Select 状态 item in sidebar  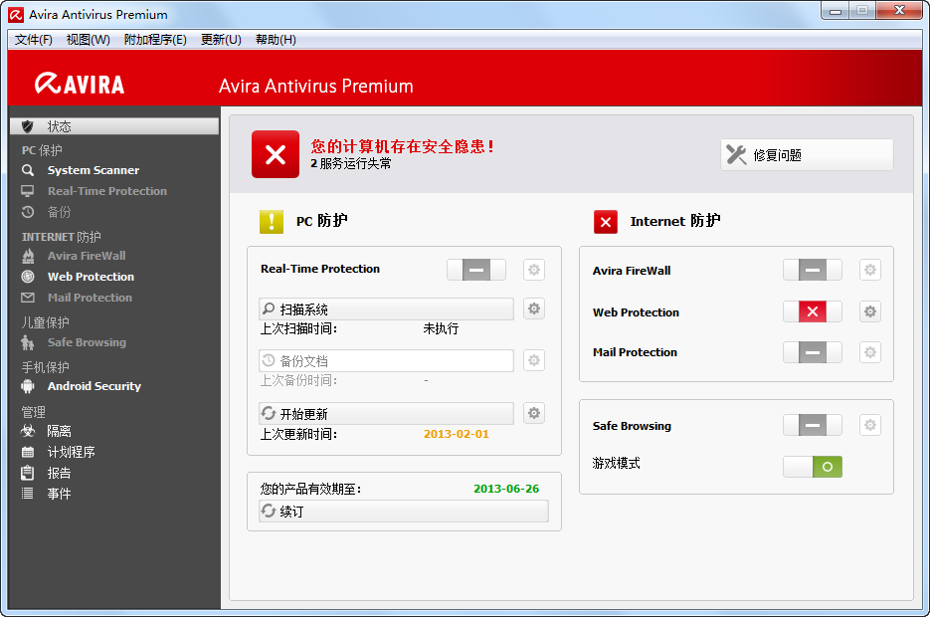pos(114,126)
